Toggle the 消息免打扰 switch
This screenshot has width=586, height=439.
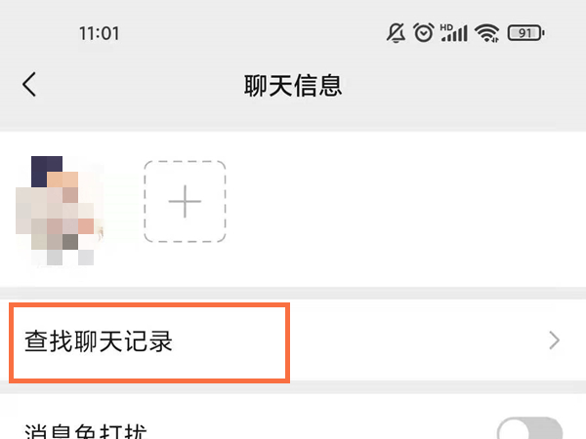pyautogui.click(x=529, y=428)
